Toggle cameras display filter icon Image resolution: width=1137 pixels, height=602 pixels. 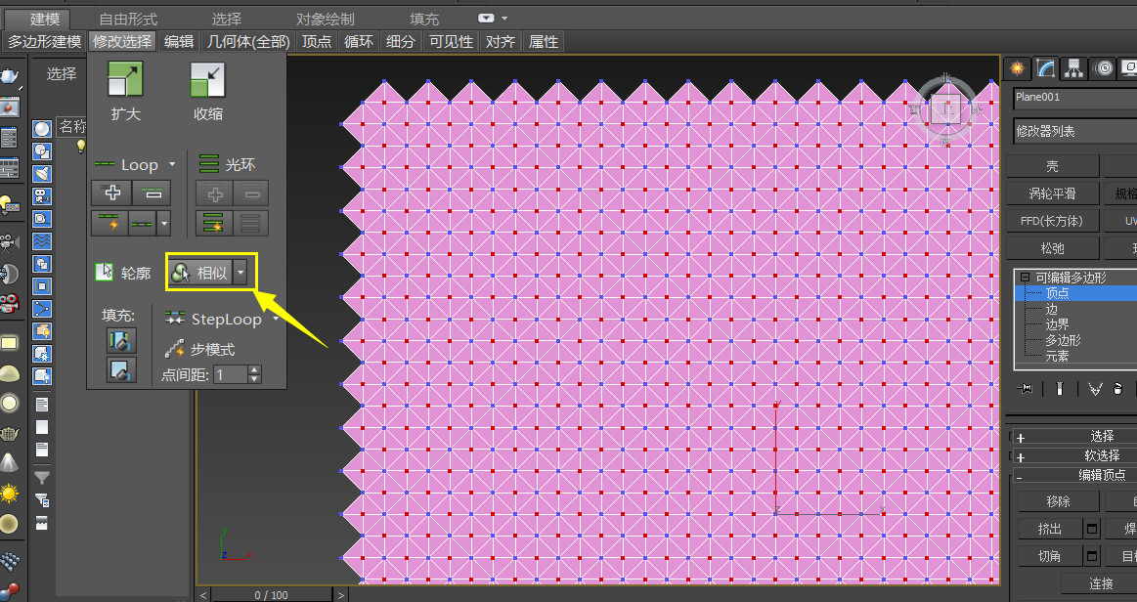(42, 196)
